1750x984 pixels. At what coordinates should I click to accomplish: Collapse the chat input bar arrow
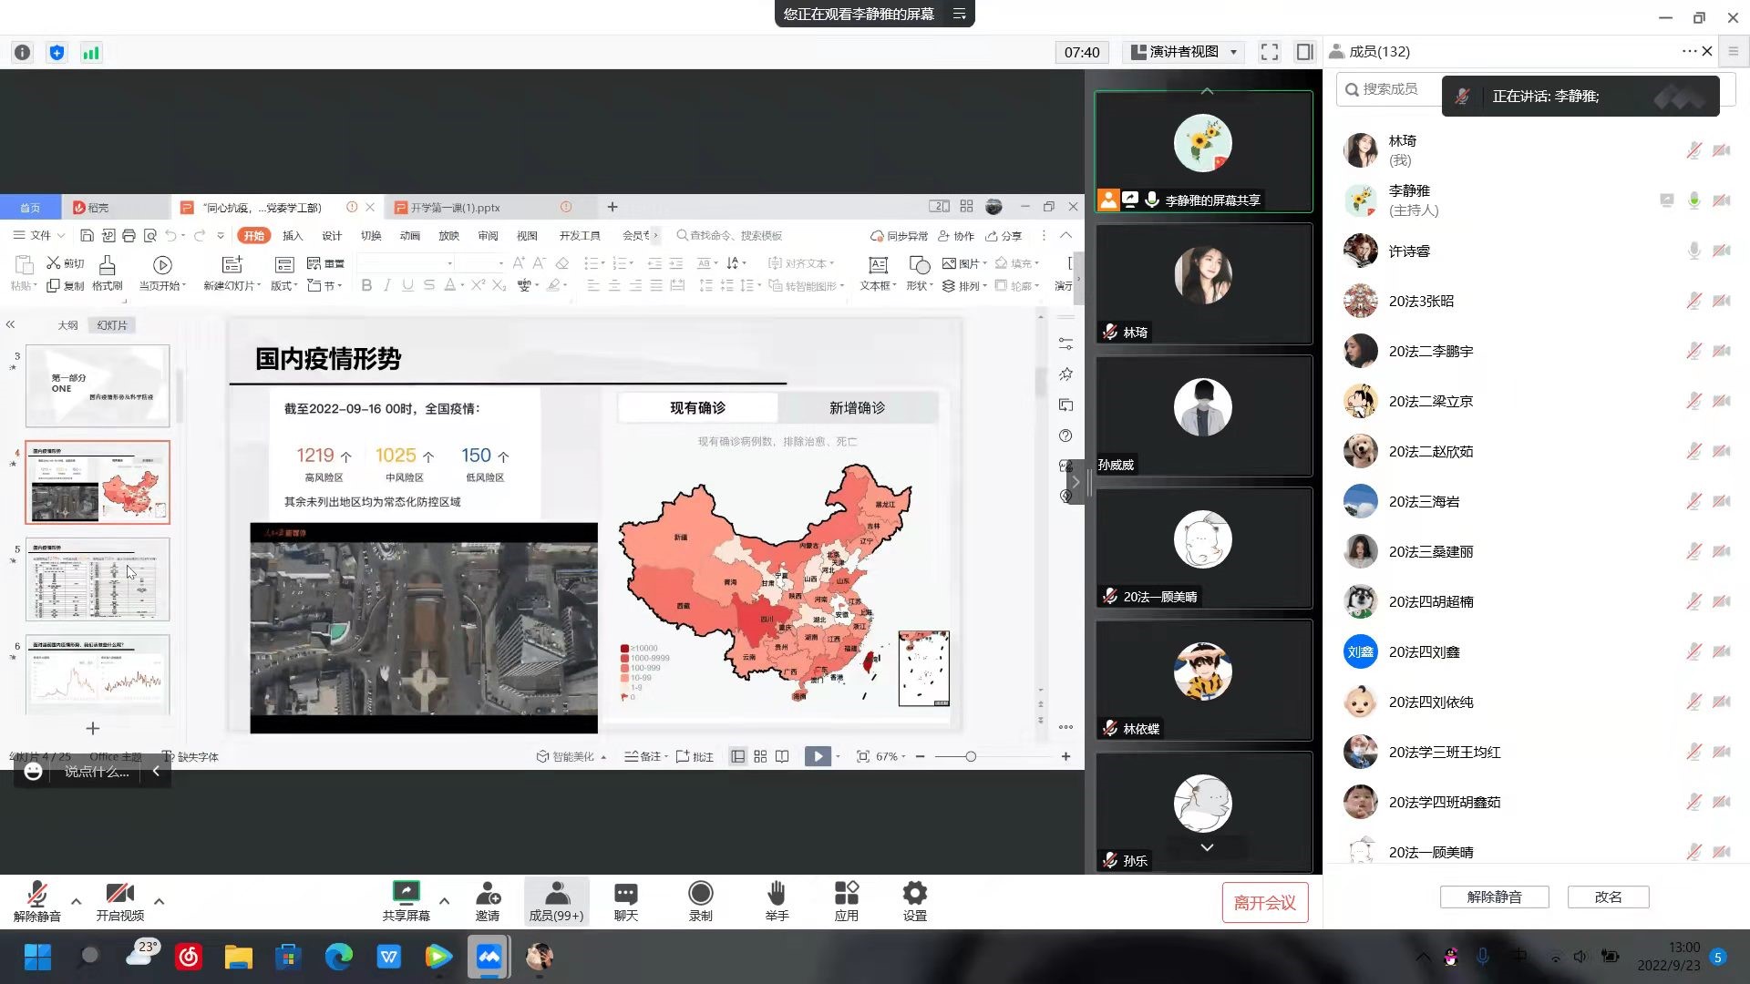(156, 772)
